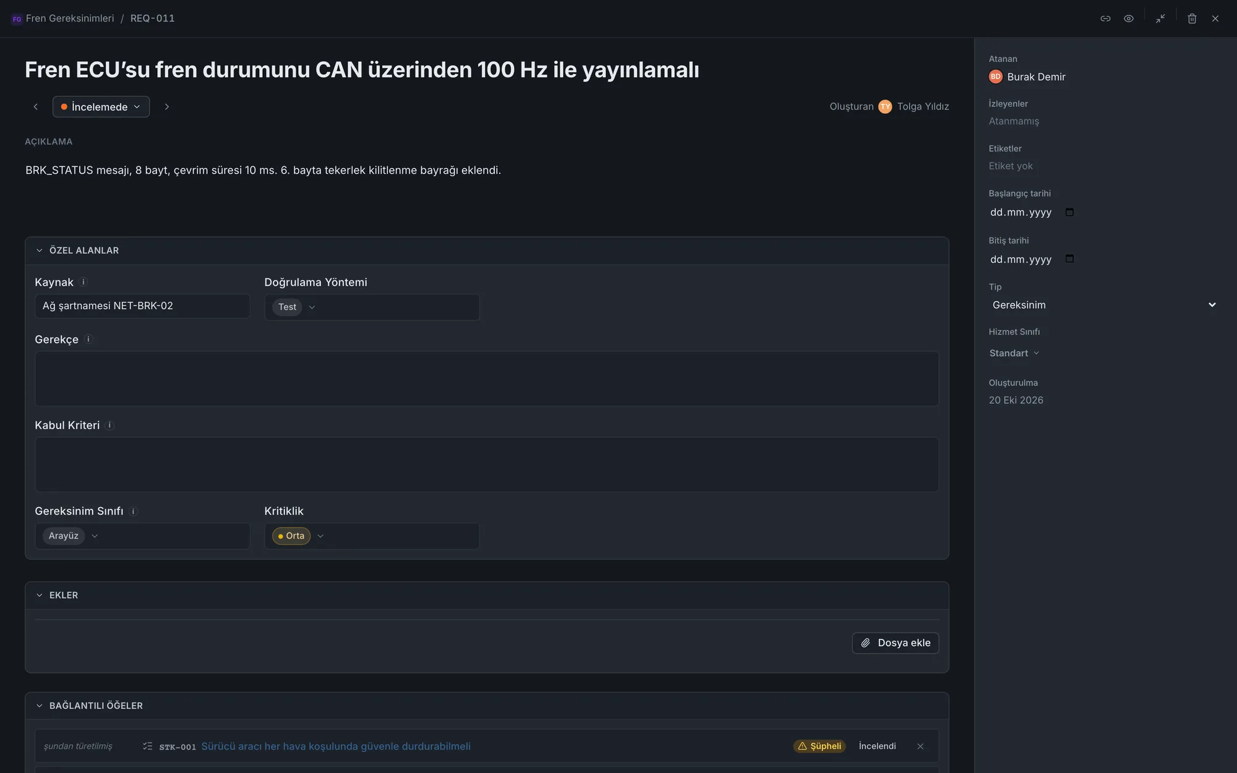Click assignee Burak Demir

pos(1027,77)
